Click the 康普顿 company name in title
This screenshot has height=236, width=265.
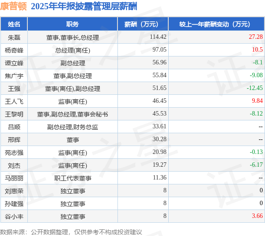click(x=13, y=7)
